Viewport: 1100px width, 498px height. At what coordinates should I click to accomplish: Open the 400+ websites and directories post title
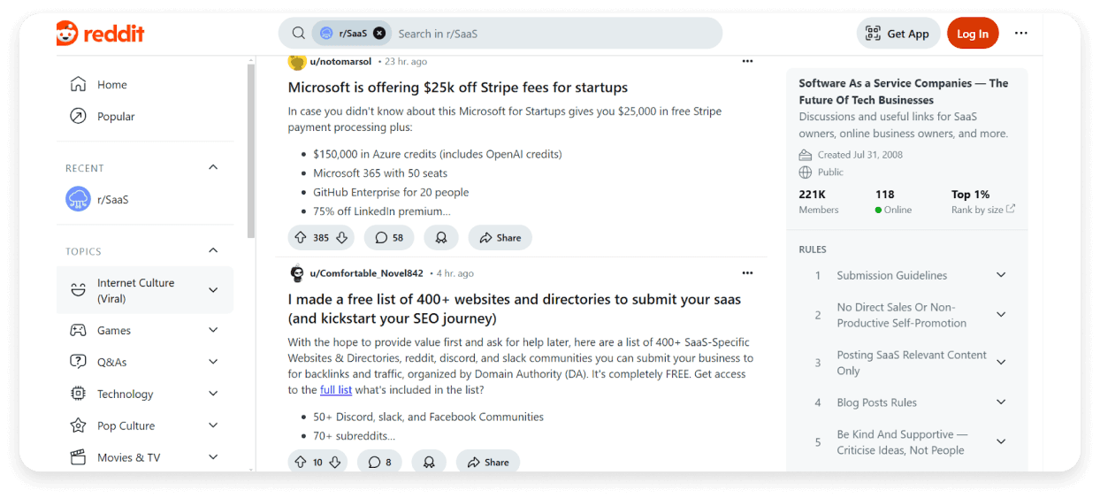[515, 309]
